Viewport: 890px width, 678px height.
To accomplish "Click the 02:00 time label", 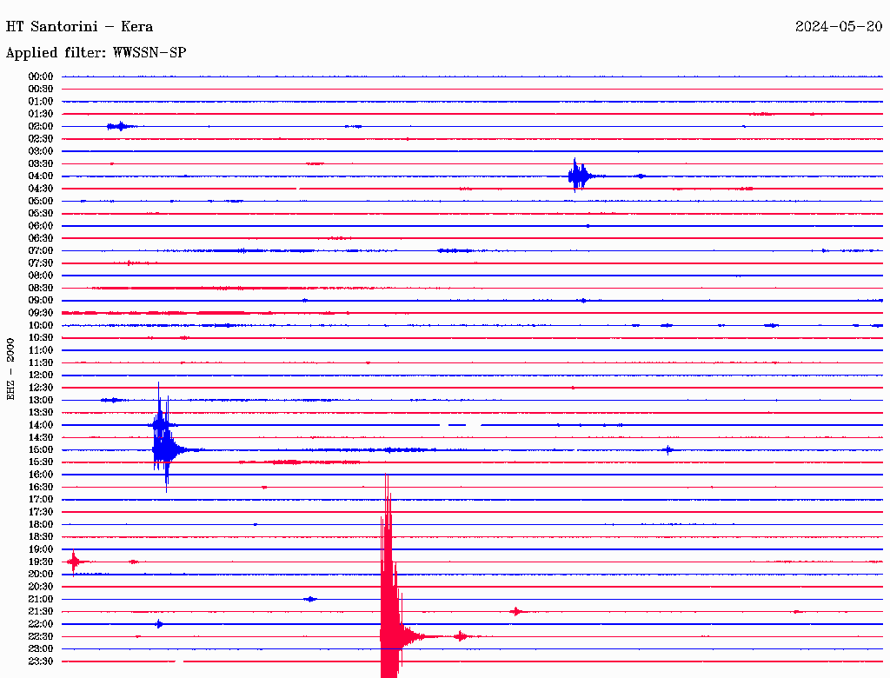I will (x=41, y=127).
